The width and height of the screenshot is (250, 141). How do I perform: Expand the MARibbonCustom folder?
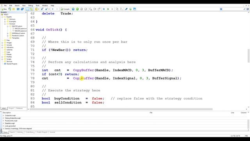[8, 33]
